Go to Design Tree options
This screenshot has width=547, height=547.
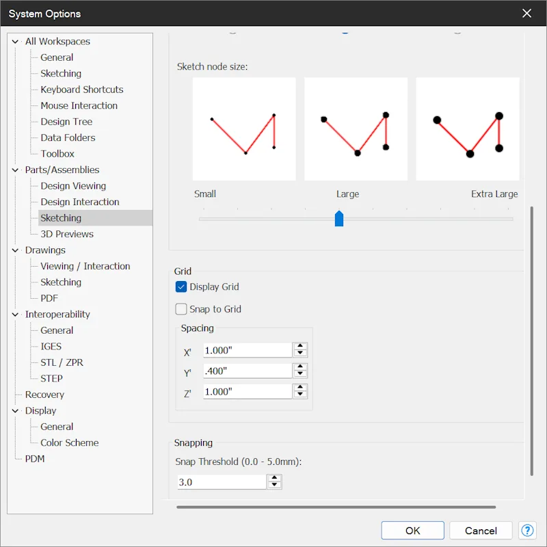66,122
